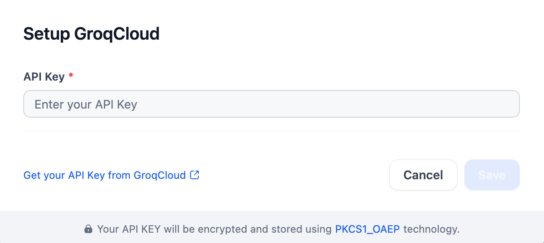Image resolution: width=544 pixels, height=243 pixels.
Task: Click the words "Get your API Key" in link
Action: tap(64, 175)
